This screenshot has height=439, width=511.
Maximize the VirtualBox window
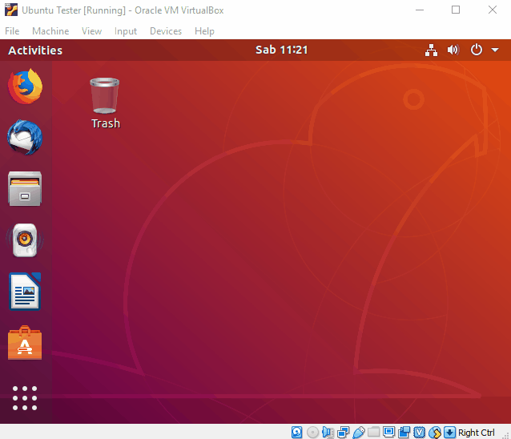coord(456,10)
